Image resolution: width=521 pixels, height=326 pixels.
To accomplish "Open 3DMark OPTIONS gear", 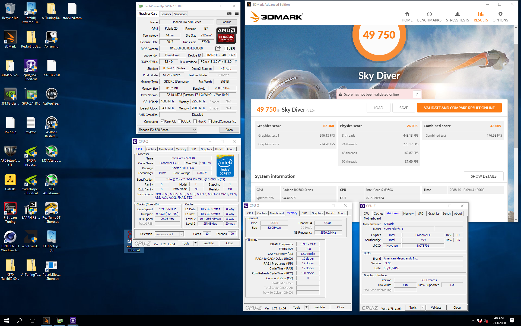I will tap(500, 17).
